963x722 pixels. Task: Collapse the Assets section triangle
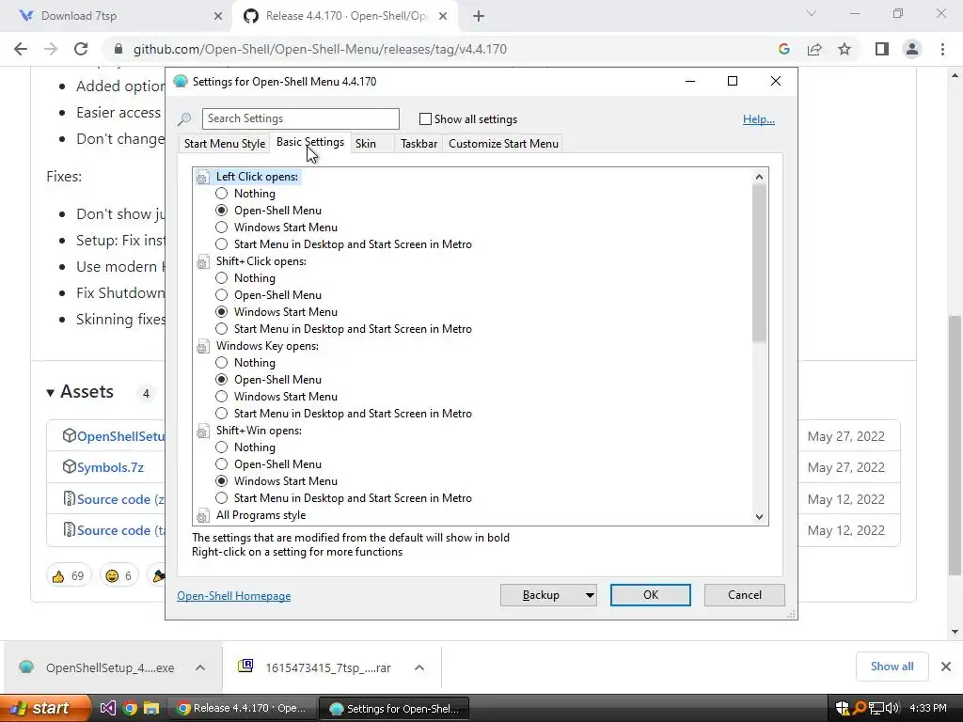(51, 392)
